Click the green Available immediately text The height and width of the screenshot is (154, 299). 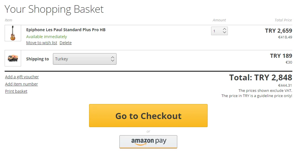47,37
